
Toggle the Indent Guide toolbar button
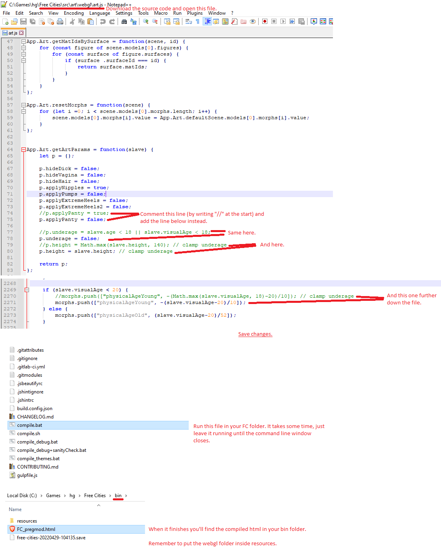207,21
